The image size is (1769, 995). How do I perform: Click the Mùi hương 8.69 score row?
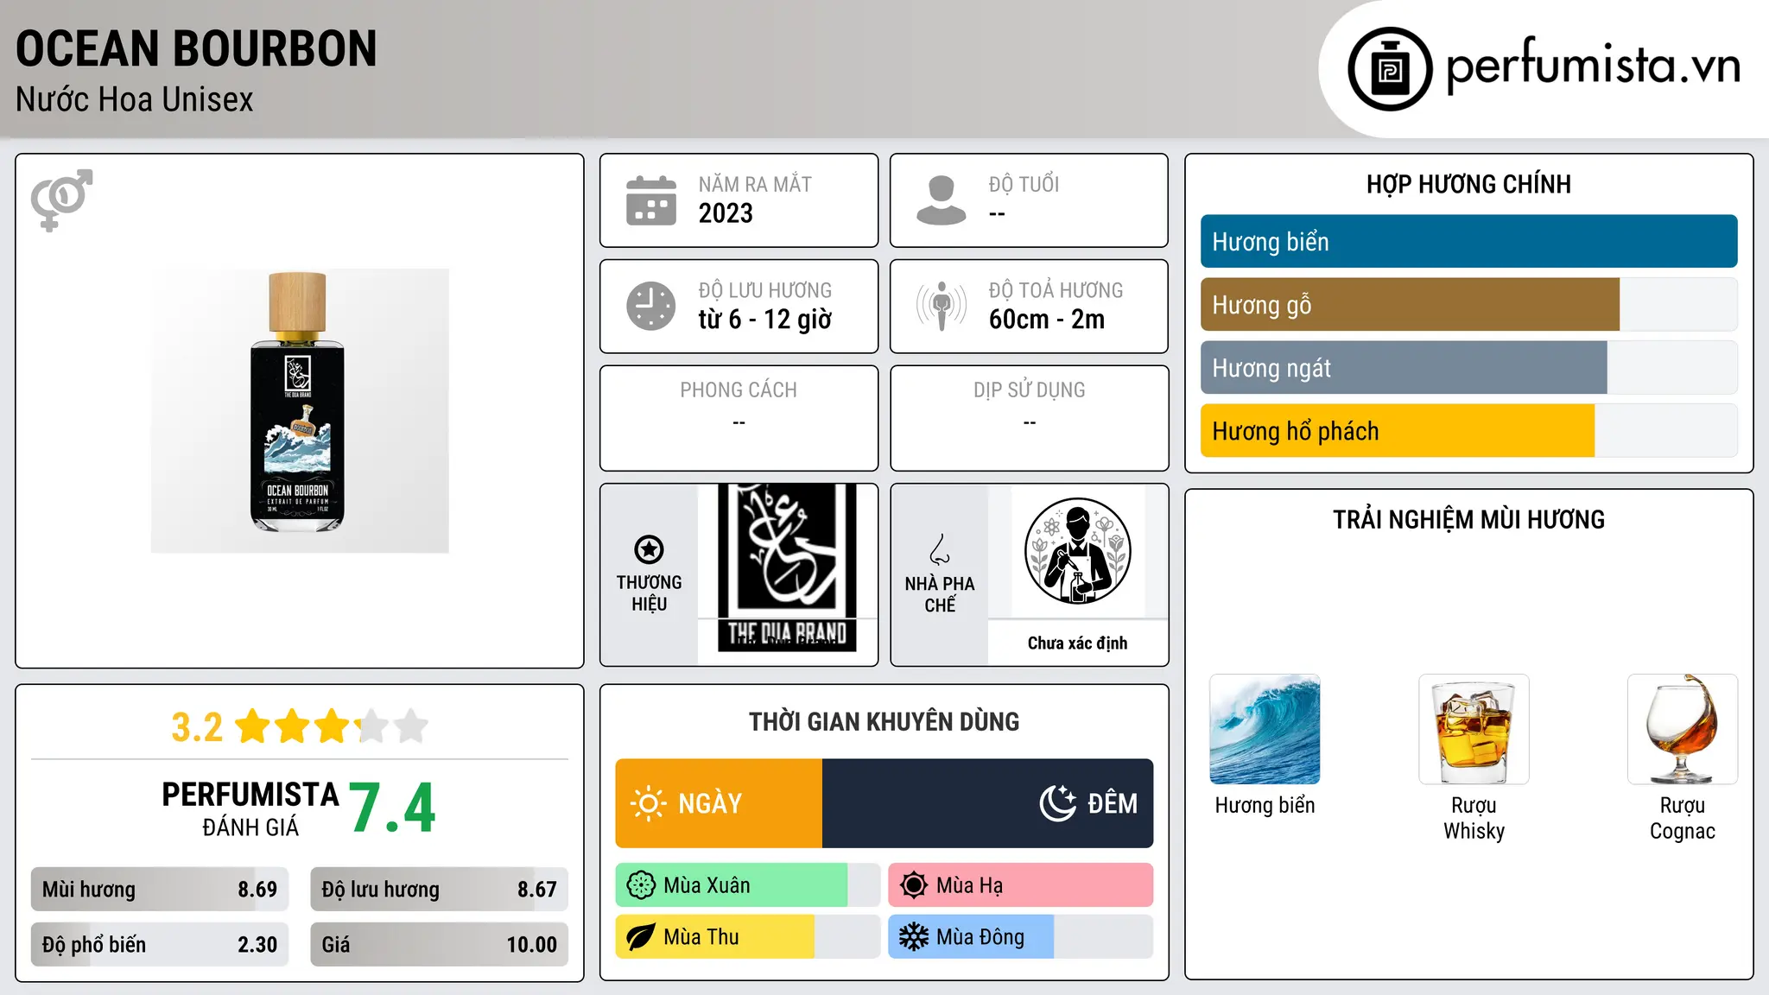pyautogui.click(x=160, y=890)
